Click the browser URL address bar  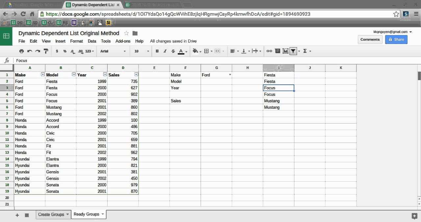point(217,14)
